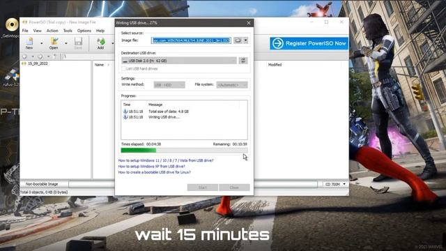Expand the arrow beside the Open button
The height and width of the screenshot is (251, 446).
click(66, 43)
